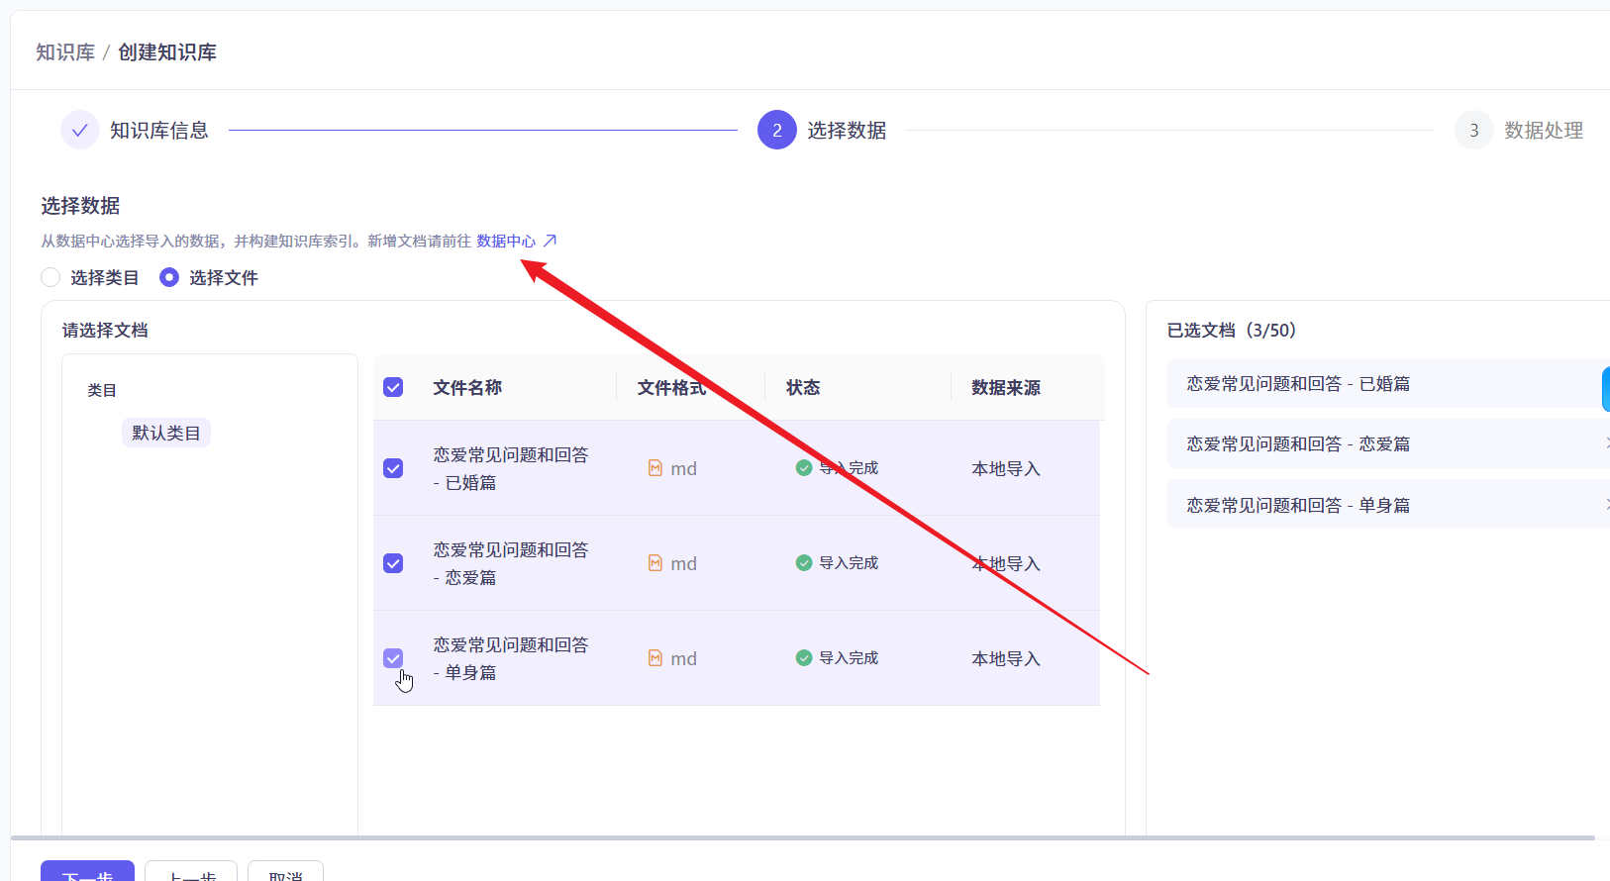Viewport: 1610px width, 881px height.
Task: Click the green 导入完成 status icon in the 恋爱篇 row
Action: click(x=804, y=563)
